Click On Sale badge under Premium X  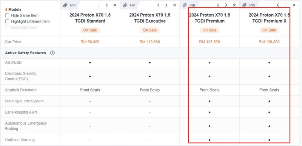click(269, 30)
